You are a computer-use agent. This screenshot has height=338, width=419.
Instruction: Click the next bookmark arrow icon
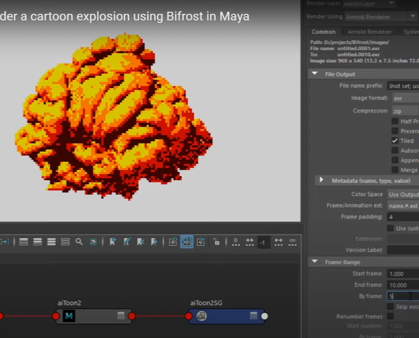click(x=154, y=242)
